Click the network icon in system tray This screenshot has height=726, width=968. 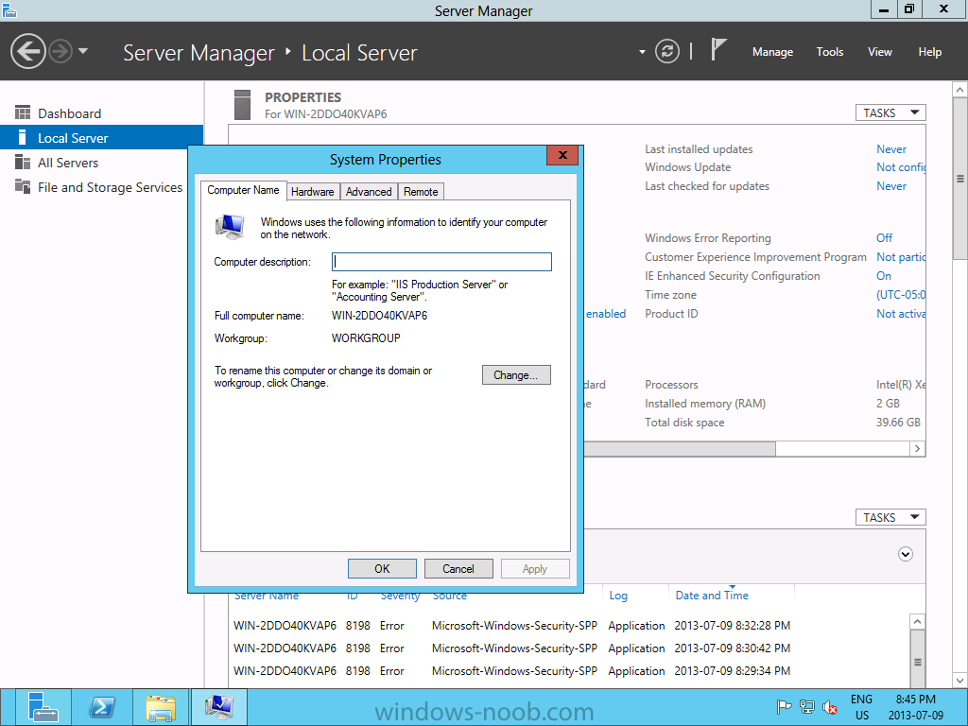[807, 707]
